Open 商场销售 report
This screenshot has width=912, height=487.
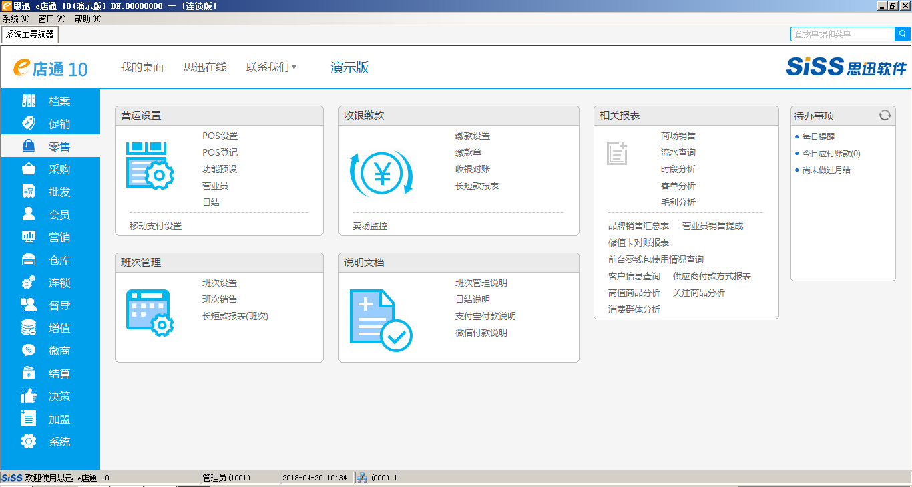click(678, 136)
